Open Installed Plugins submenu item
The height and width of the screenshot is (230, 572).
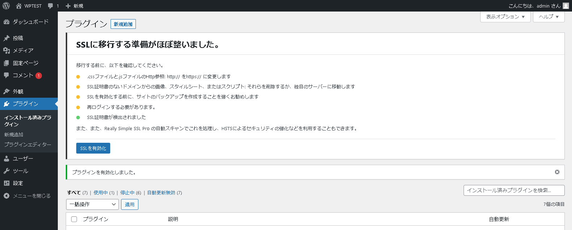(28, 121)
